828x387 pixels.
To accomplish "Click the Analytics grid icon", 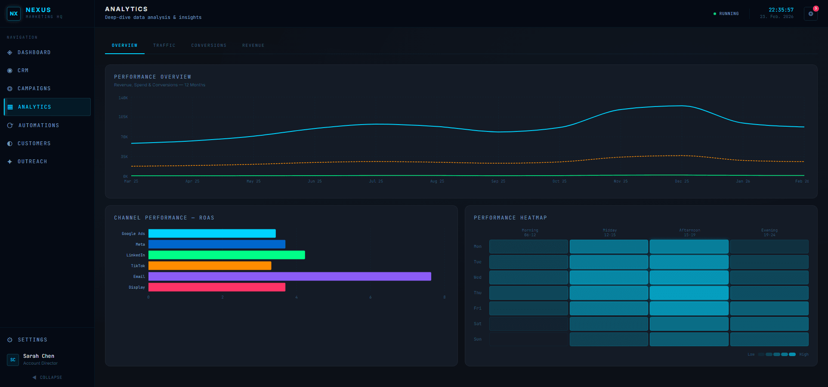I will (x=9, y=107).
